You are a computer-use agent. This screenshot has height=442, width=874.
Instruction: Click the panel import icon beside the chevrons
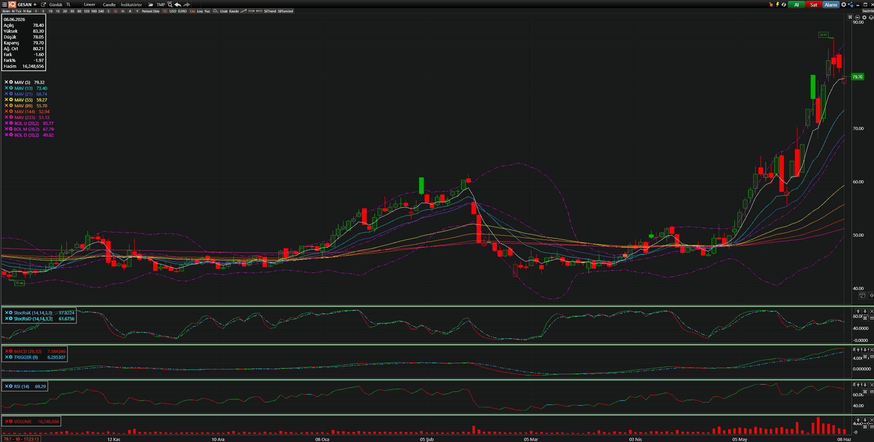click(x=862, y=295)
